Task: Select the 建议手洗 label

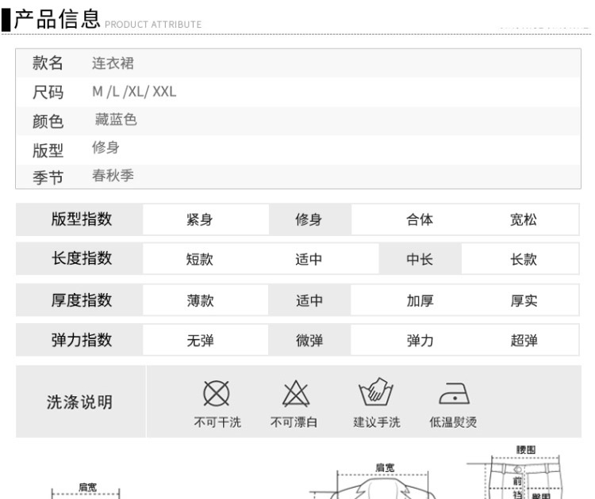Action: [377, 422]
